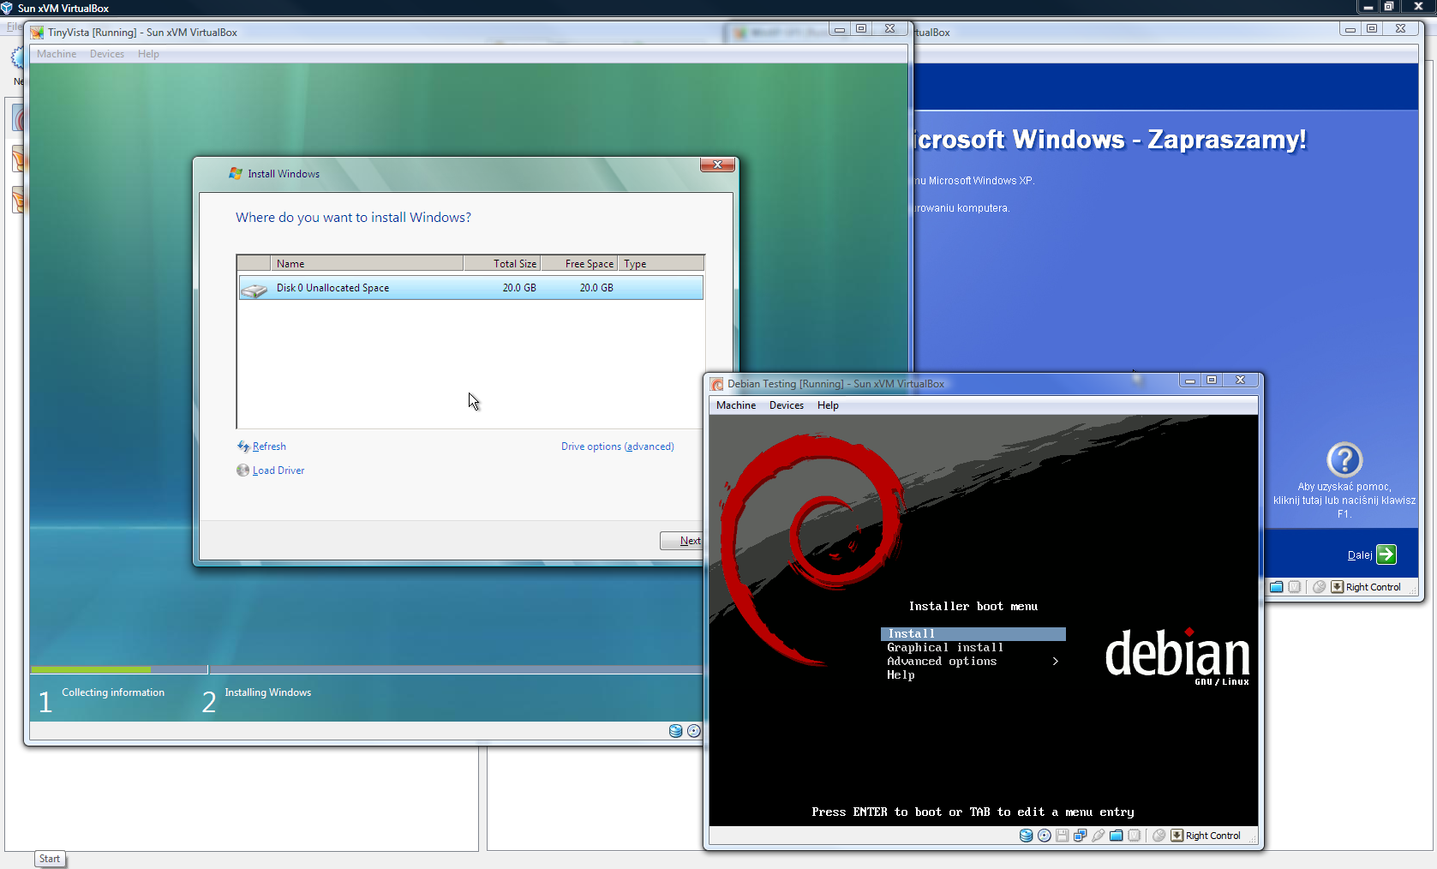Image resolution: width=1437 pixels, height=869 pixels.
Task: Click the green Dalej arrow icon
Action: click(x=1386, y=554)
